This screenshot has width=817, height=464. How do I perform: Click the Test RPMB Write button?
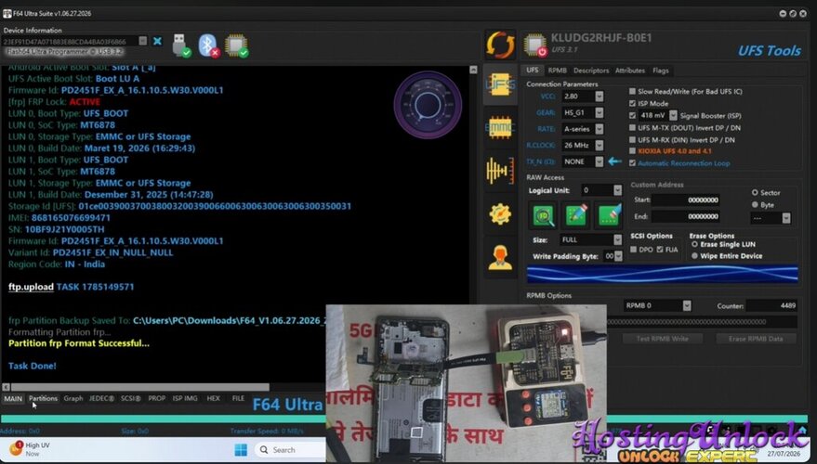(x=662, y=339)
